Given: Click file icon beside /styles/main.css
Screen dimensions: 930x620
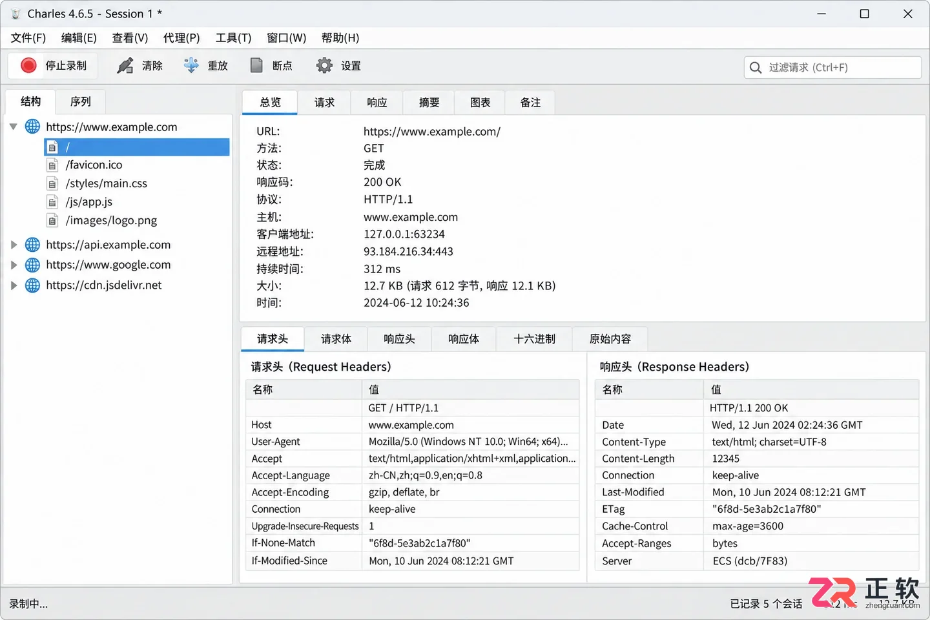Looking at the screenshot, I should [x=53, y=184].
